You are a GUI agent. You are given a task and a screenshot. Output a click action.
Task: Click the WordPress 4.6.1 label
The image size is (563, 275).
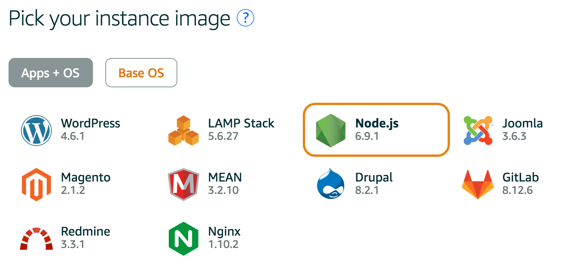click(90, 131)
